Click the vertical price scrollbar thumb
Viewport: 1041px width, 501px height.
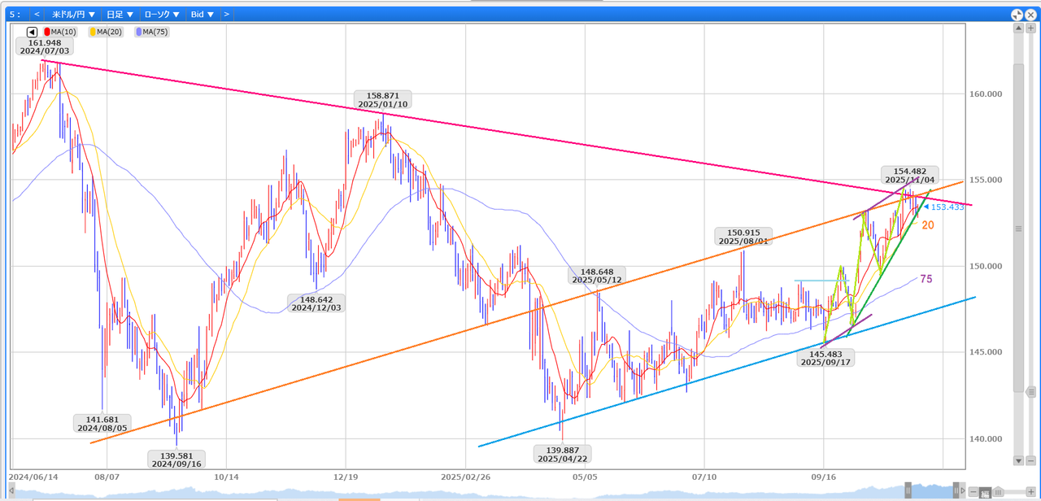[1018, 229]
